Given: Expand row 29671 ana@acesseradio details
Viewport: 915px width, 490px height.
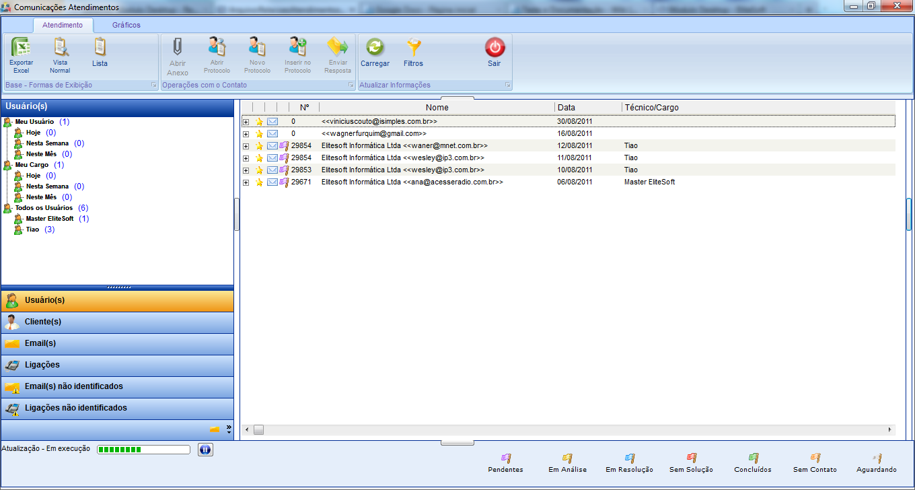Looking at the screenshot, I should (246, 182).
